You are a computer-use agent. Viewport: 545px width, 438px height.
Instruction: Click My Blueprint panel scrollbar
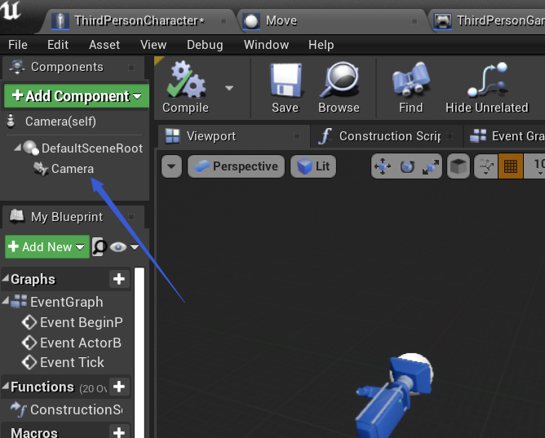(140, 351)
